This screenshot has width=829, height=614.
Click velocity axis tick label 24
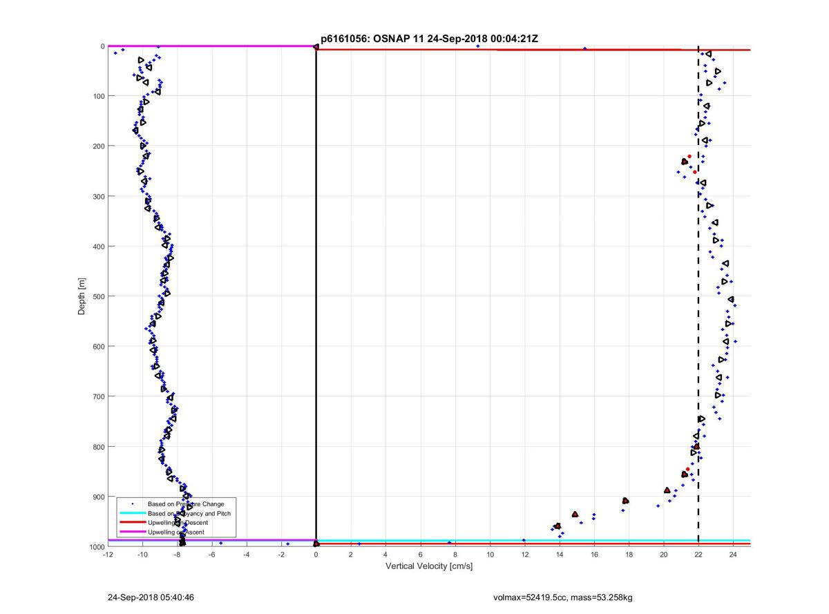(x=734, y=555)
